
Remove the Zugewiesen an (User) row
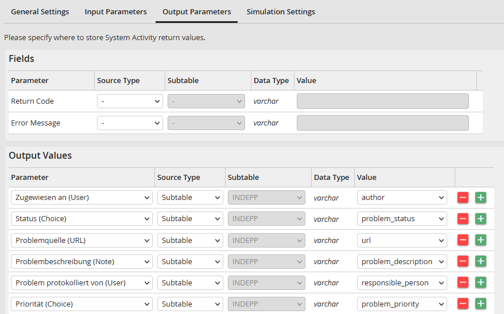tap(463, 198)
